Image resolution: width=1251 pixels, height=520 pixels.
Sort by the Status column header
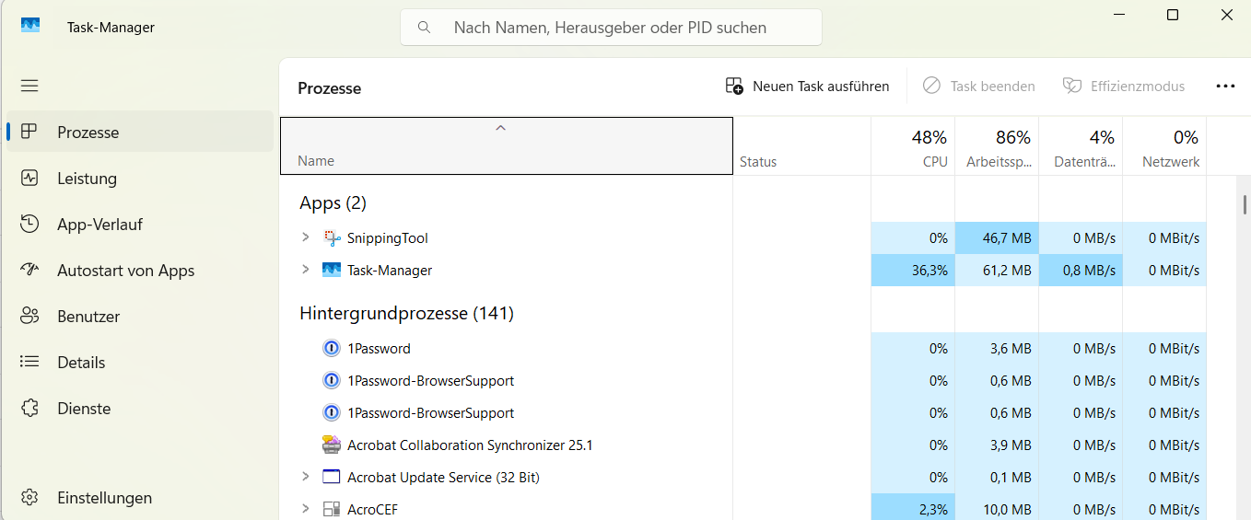pyautogui.click(x=802, y=145)
